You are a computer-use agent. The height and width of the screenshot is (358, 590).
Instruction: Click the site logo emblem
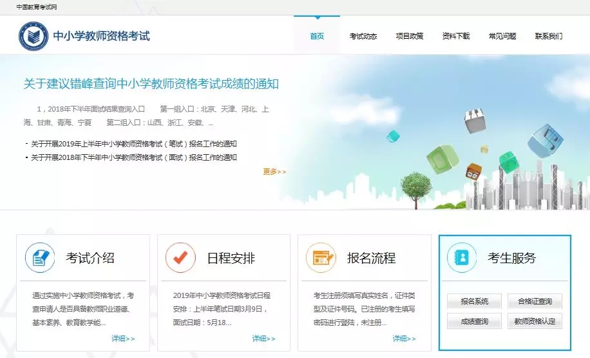coord(33,36)
